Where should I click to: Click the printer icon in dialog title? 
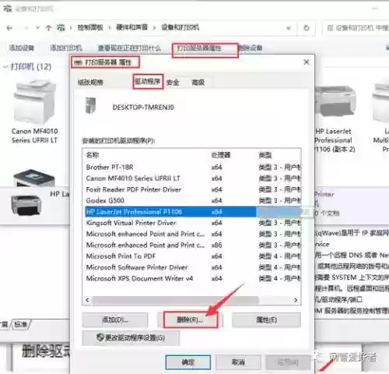click(78, 62)
